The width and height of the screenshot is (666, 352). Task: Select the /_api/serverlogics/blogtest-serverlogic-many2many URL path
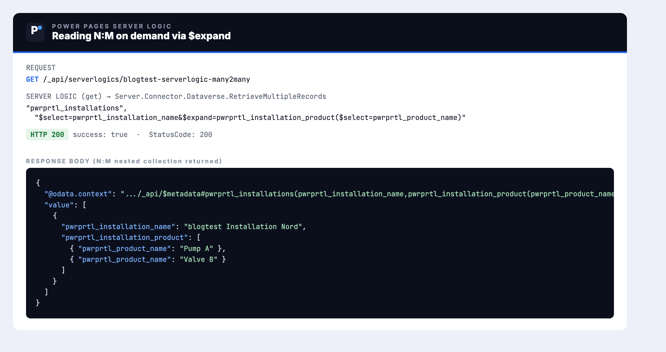146,79
